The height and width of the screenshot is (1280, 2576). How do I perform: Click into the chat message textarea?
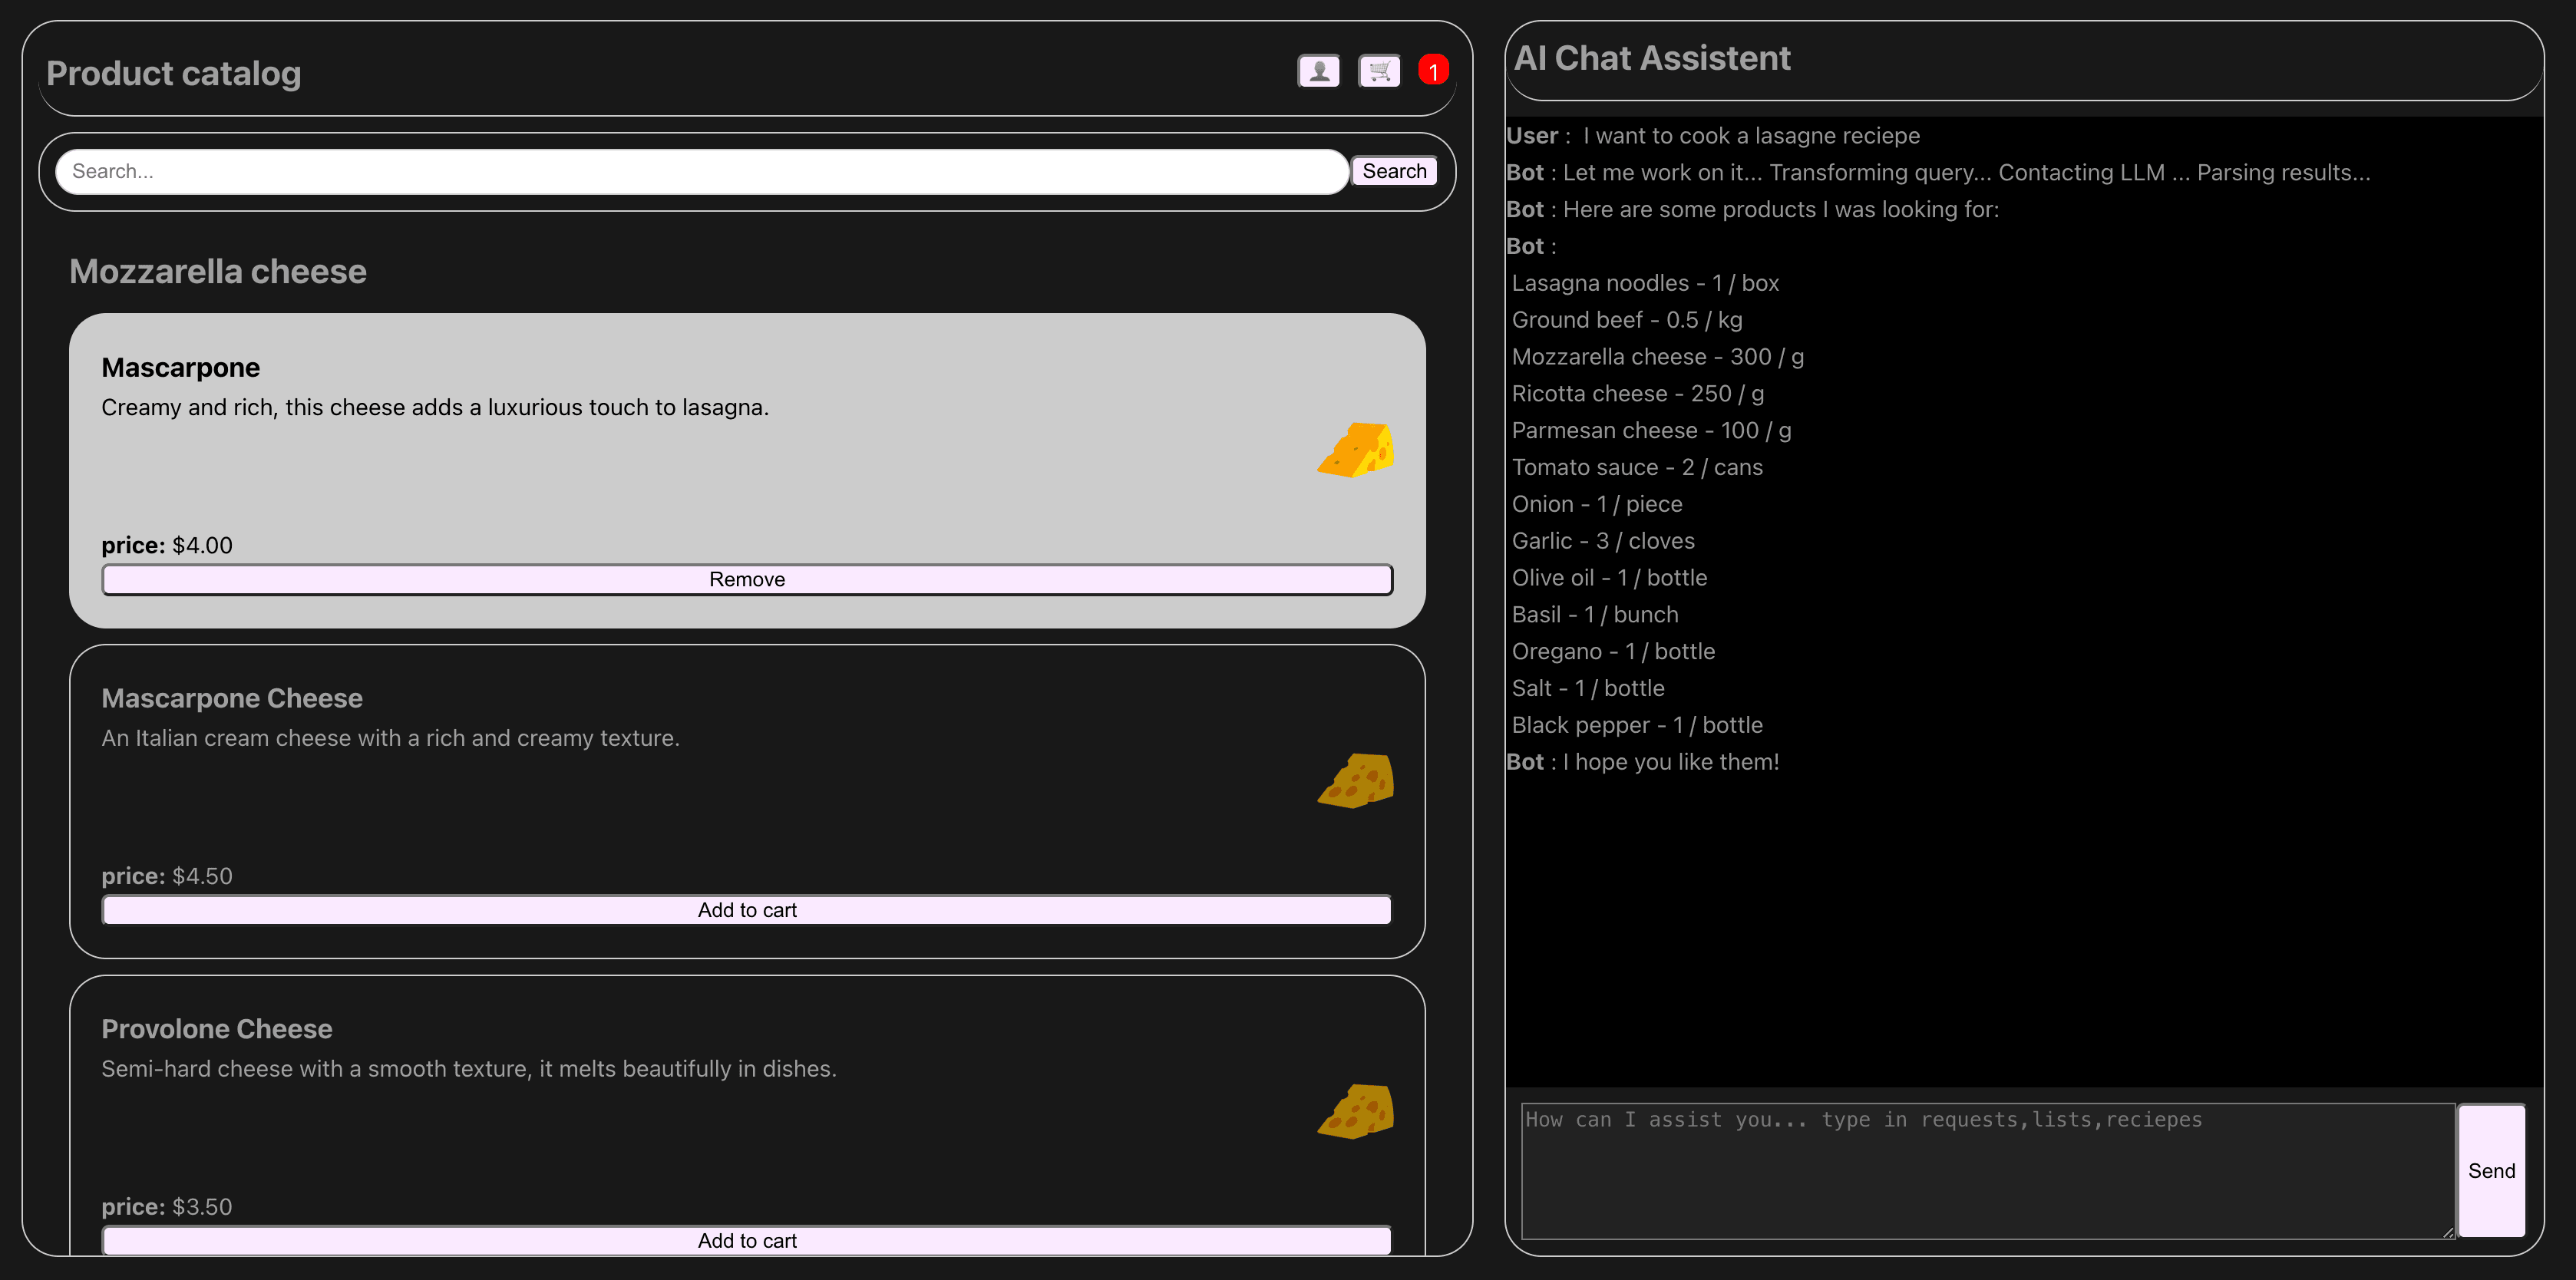(x=1986, y=1170)
